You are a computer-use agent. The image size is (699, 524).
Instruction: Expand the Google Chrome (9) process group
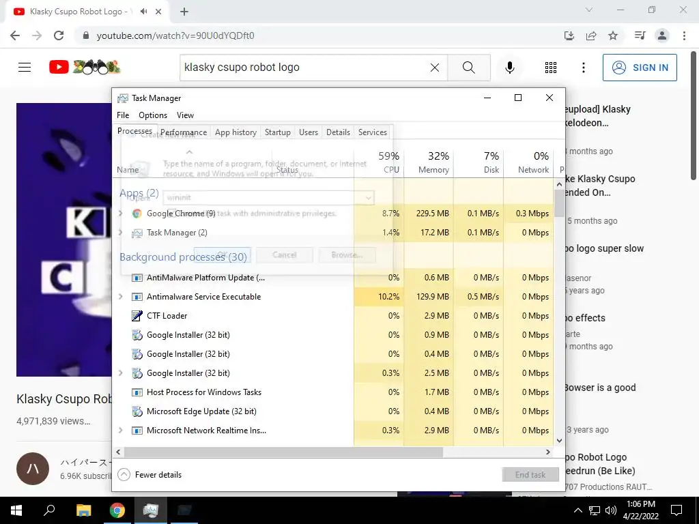coord(120,214)
